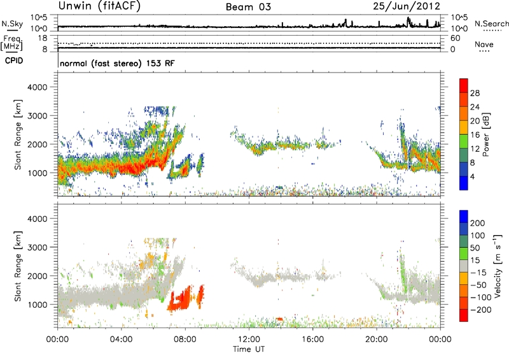Select "2000" tick on the velocity panel
The width and height of the screenshot is (509, 353).
(37, 276)
